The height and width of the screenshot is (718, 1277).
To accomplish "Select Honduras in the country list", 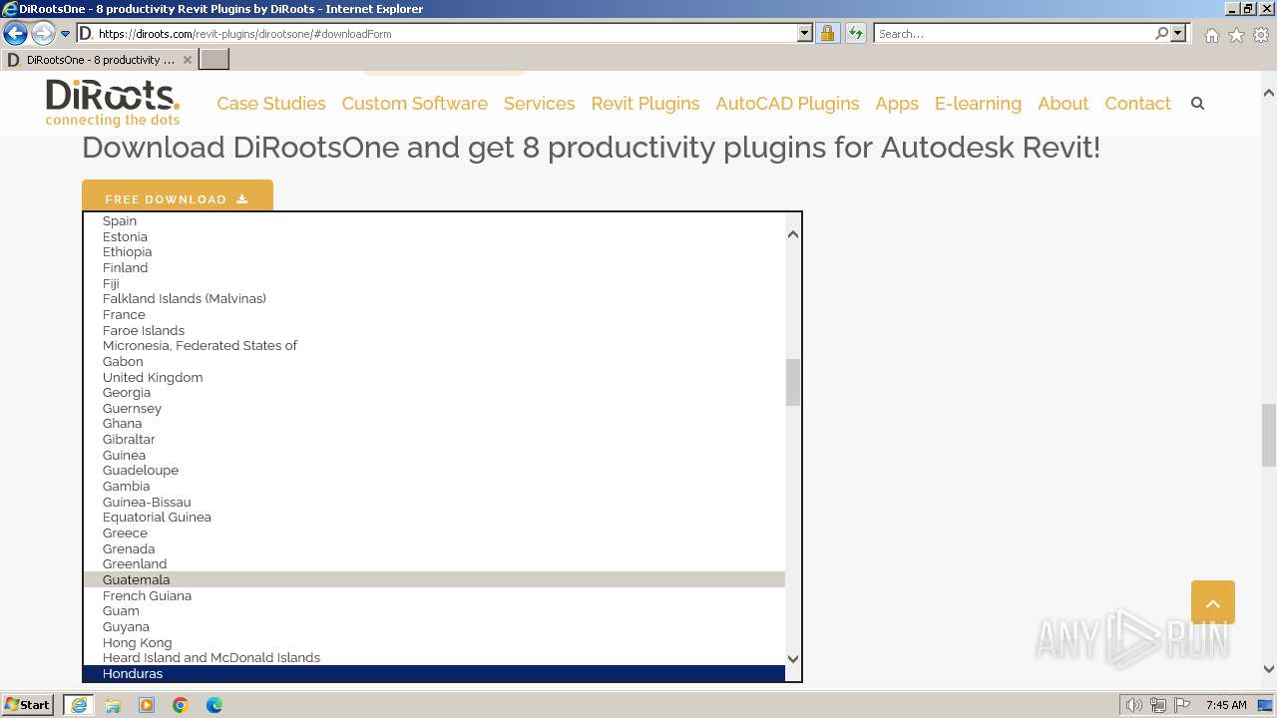I will 434,673.
